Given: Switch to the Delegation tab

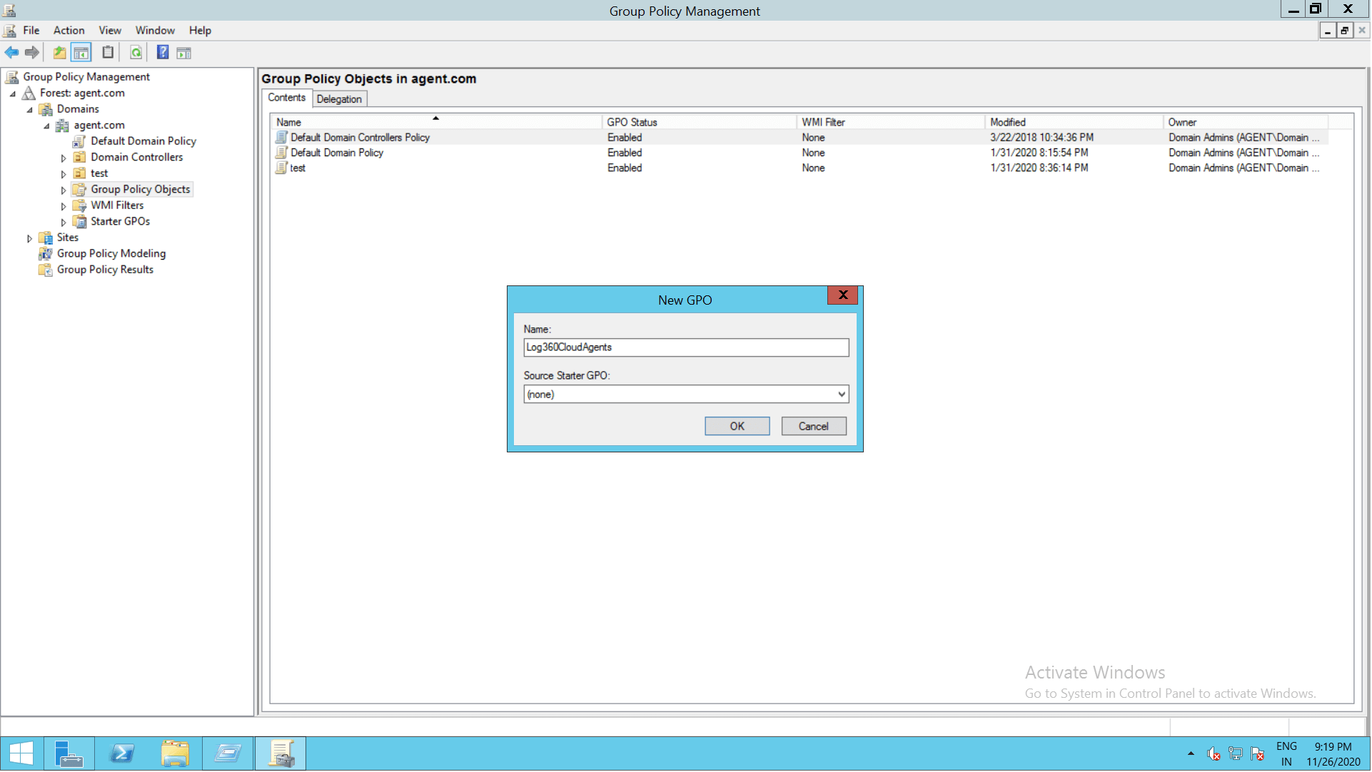Looking at the screenshot, I should 339,99.
